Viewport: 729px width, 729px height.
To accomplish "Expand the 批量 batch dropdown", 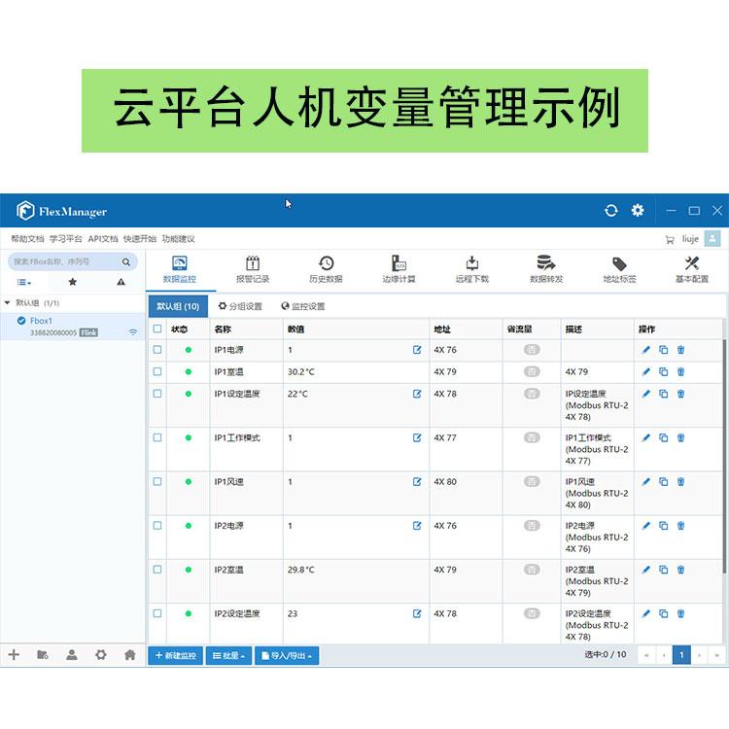I will 228,656.
